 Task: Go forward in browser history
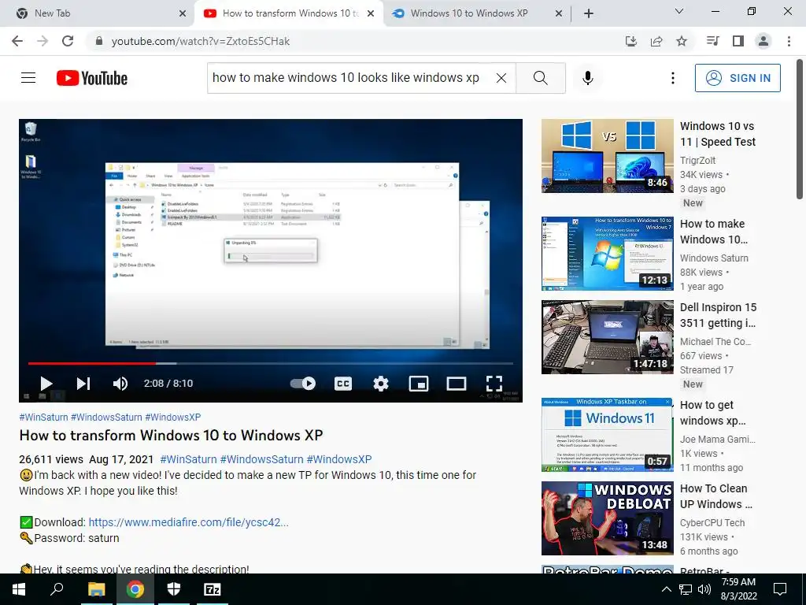point(43,41)
